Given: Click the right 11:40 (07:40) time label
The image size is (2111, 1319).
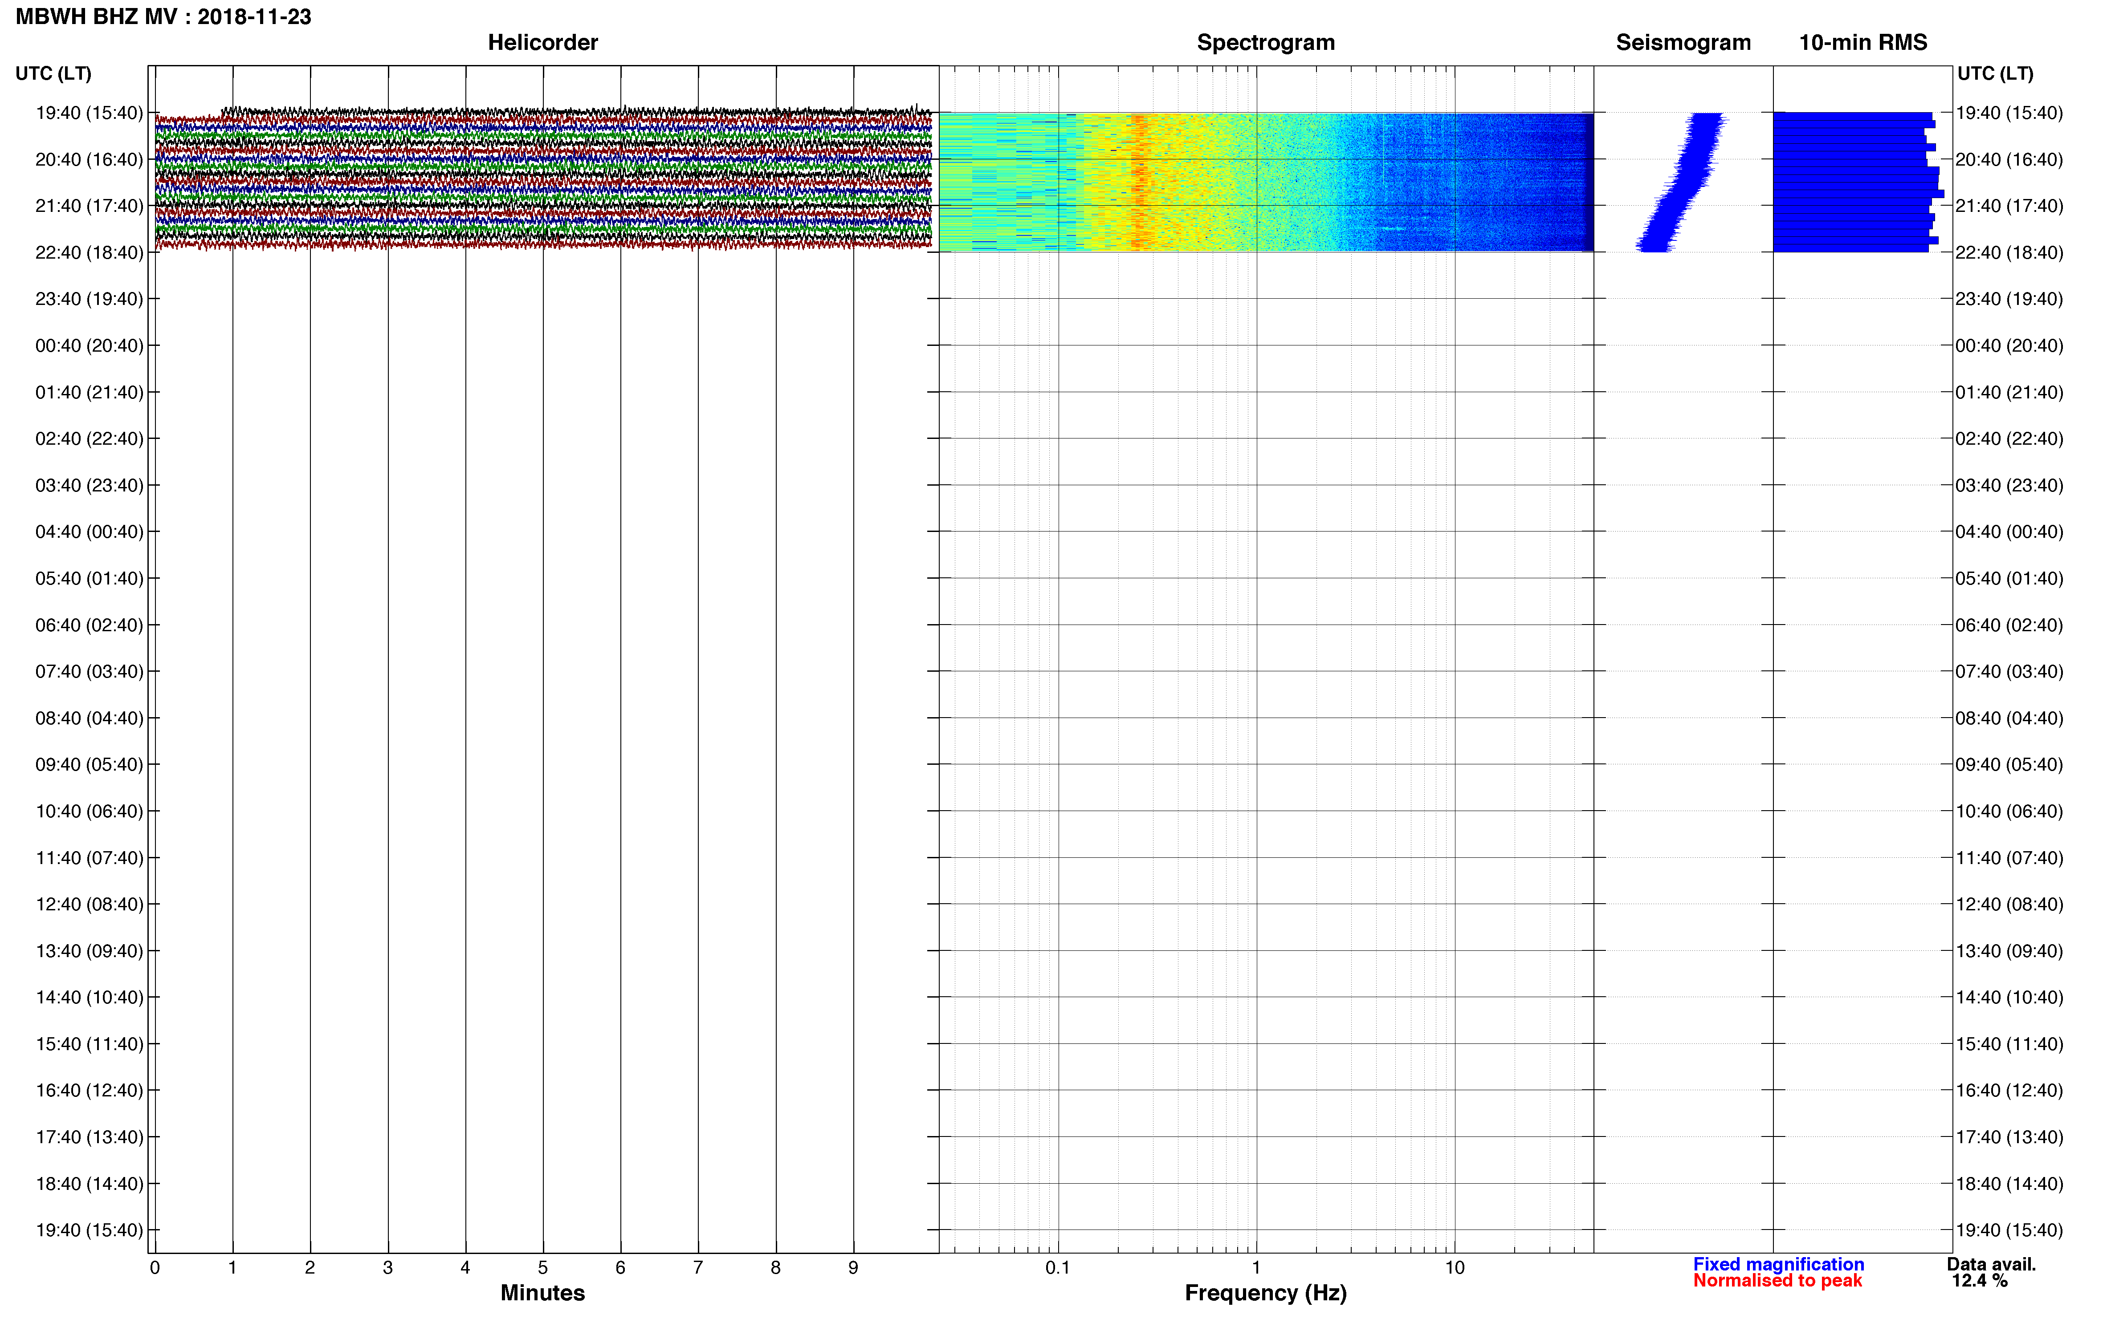Looking at the screenshot, I should coord(2009,858).
